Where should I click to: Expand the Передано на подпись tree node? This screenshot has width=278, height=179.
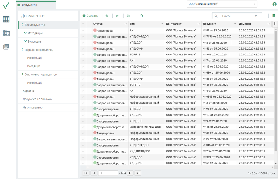pos(22,50)
